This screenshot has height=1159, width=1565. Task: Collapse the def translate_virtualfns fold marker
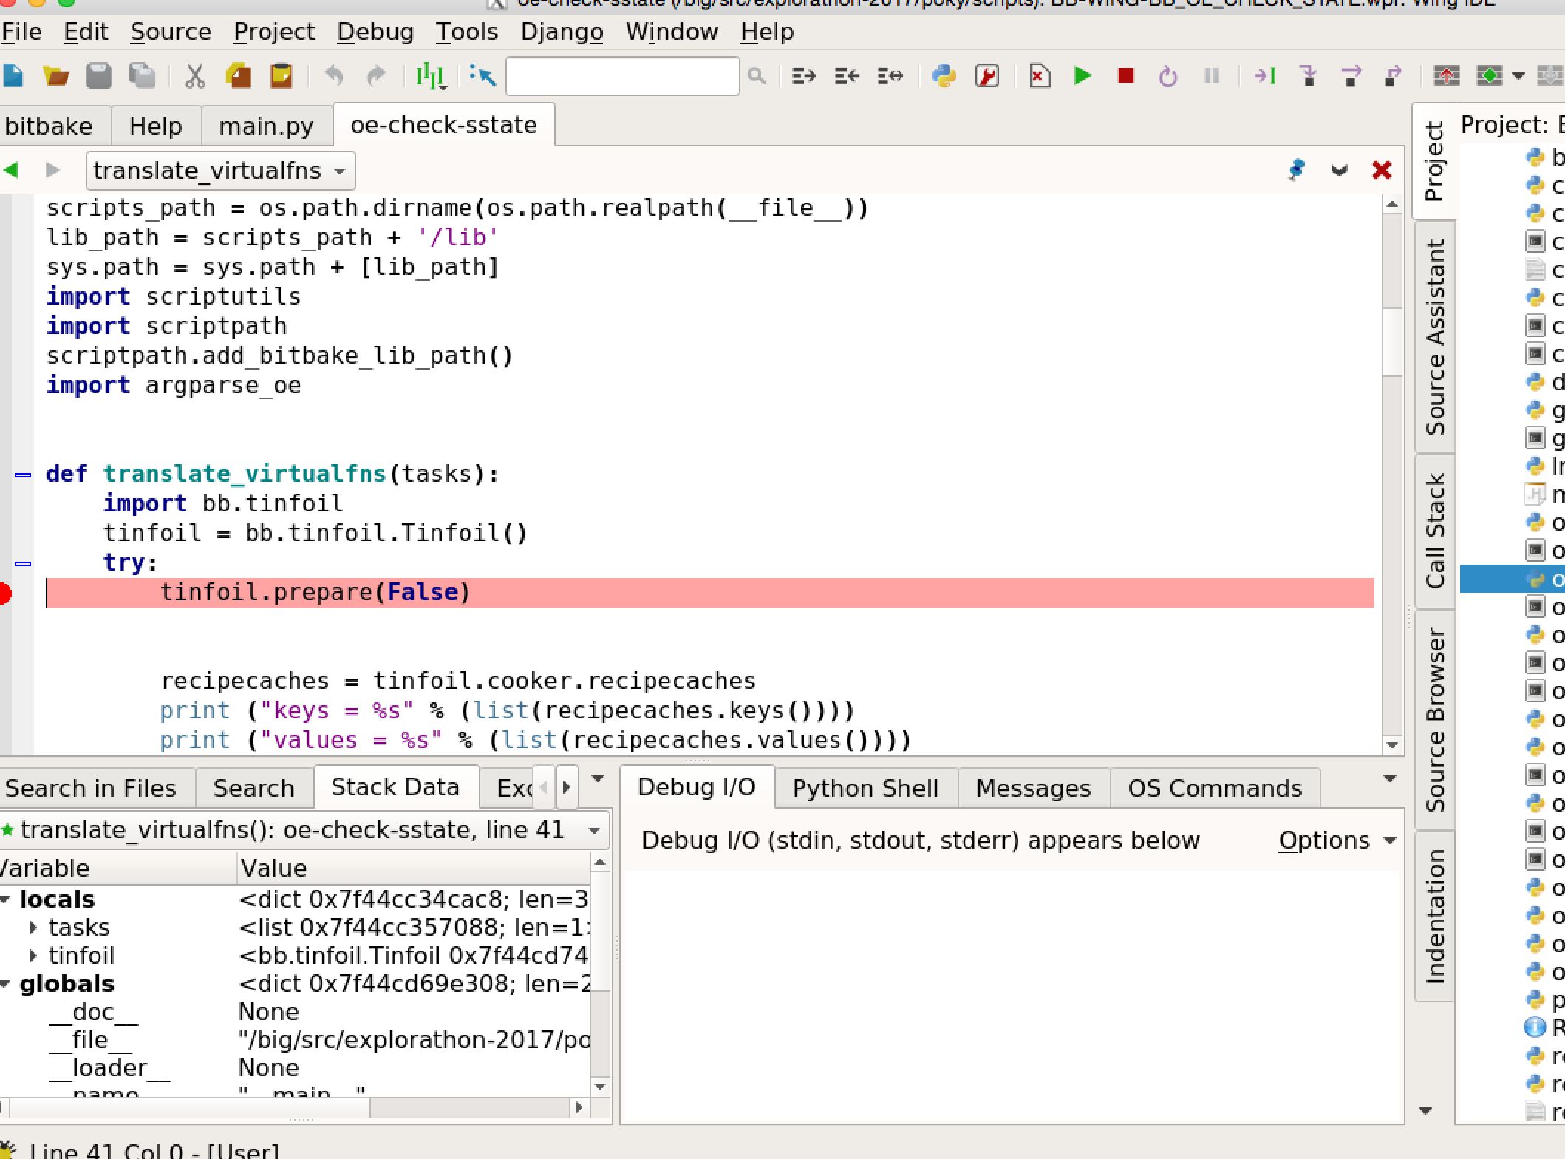(x=23, y=475)
